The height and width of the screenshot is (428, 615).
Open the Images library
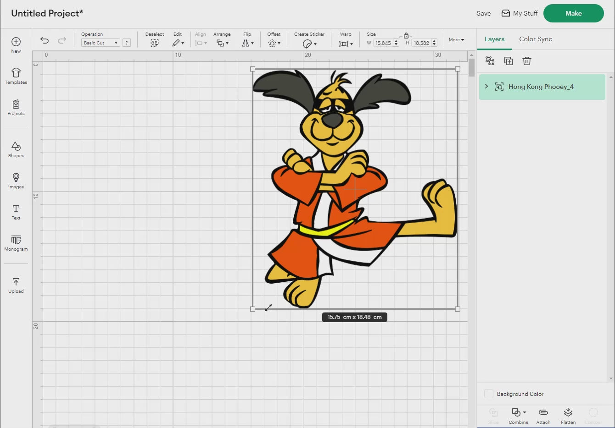(x=16, y=181)
